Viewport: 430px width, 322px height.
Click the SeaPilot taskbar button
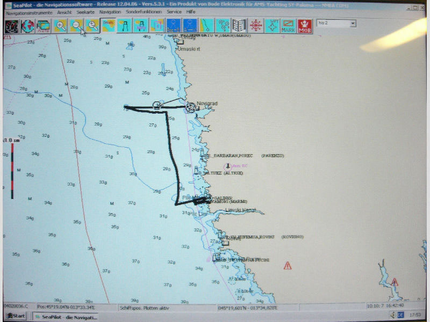tap(59, 316)
